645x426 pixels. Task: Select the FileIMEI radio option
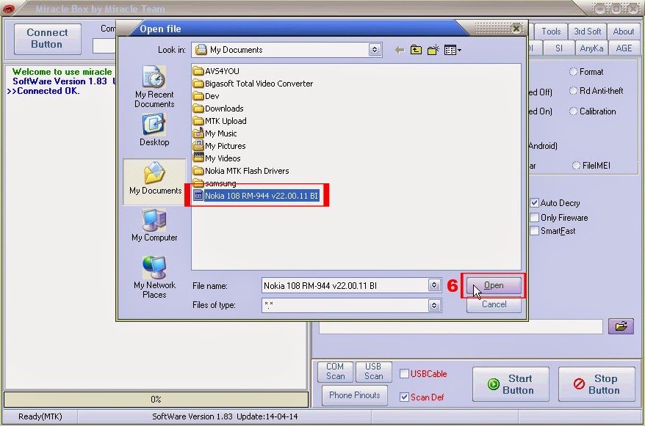point(576,166)
